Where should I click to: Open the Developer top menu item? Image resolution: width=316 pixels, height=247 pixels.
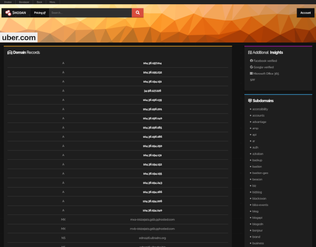(x=24, y=2)
